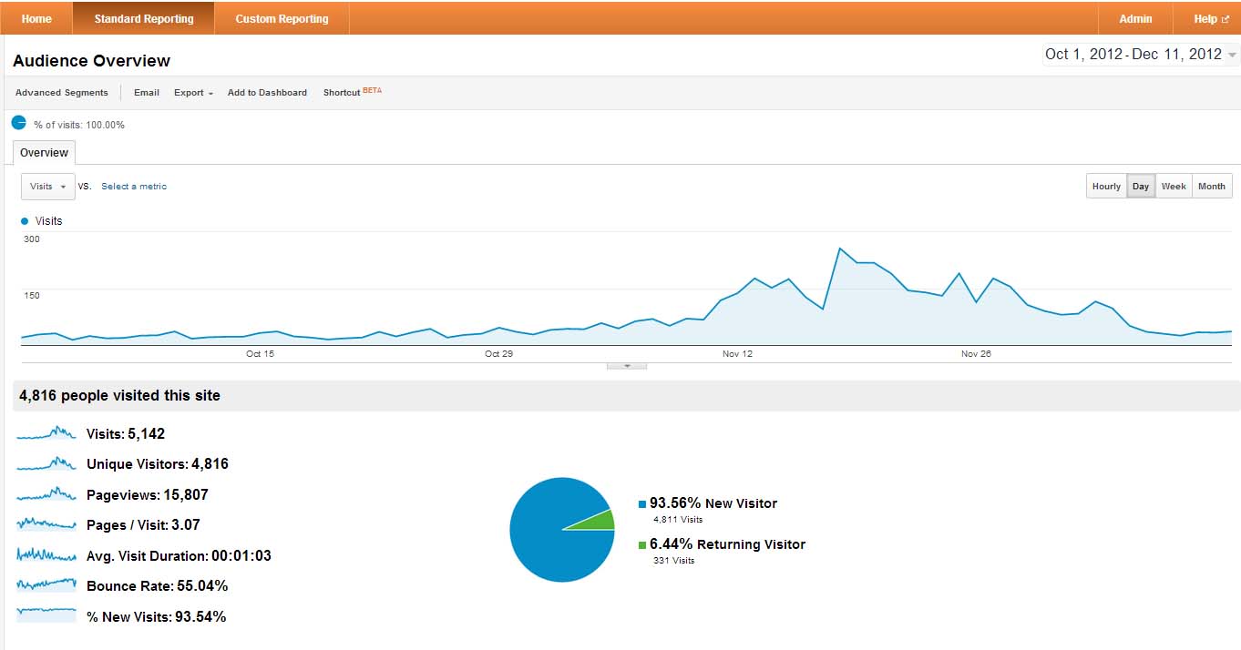The height and width of the screenshot is (650, 1241).
Task: Click the peak point on Visits graph
Action: (839, 249)
